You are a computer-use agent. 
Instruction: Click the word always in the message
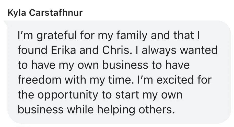159,51
